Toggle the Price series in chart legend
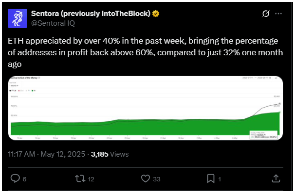The width and height of the screenshot is (295, 193). coord(13,91)
